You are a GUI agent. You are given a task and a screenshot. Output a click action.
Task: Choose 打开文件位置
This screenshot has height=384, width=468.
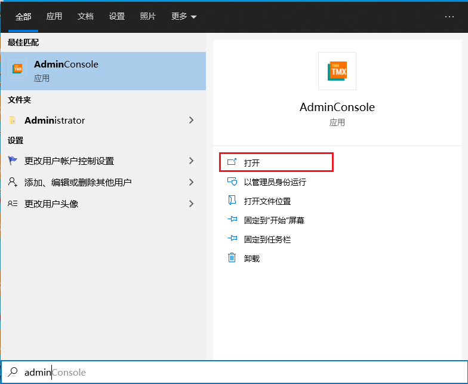click(x=267, y=201)
